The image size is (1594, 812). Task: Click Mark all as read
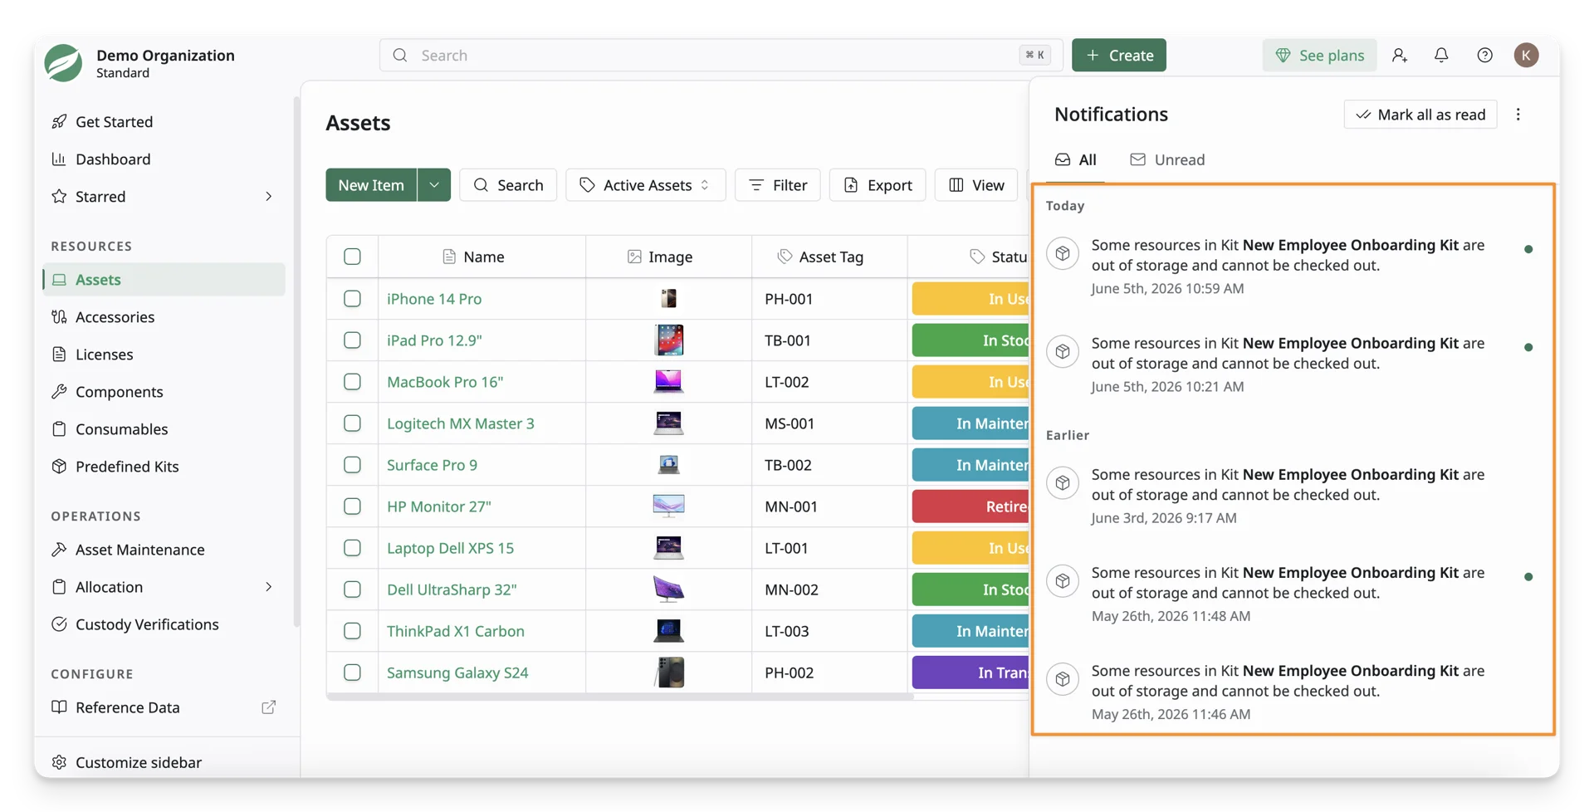tap(1420, 115)
